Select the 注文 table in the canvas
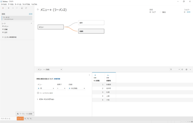This screenshot has width=193, height=123. pos(91,22)
